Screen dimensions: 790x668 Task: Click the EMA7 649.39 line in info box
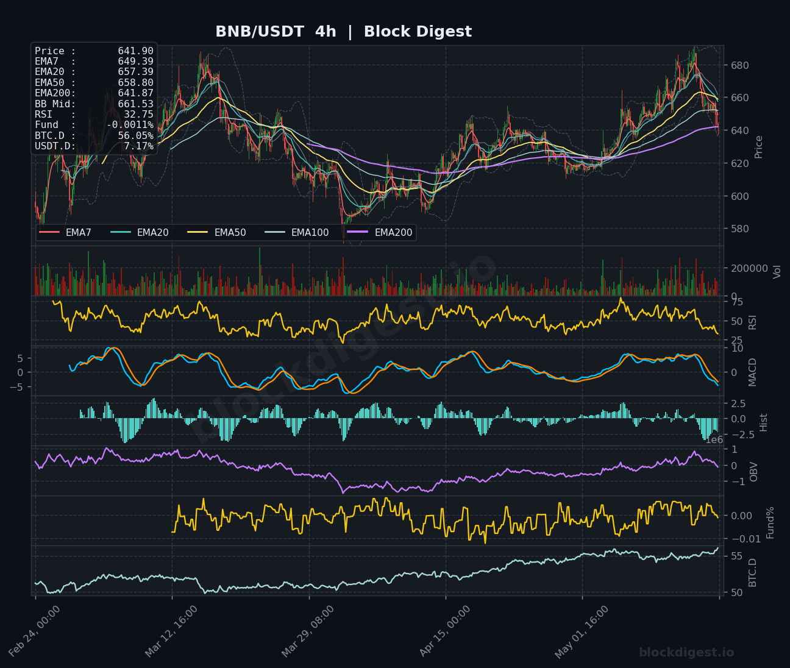pos(94,62)
